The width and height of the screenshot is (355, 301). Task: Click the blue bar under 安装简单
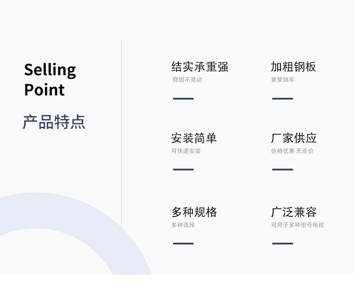tap(183, 170)
